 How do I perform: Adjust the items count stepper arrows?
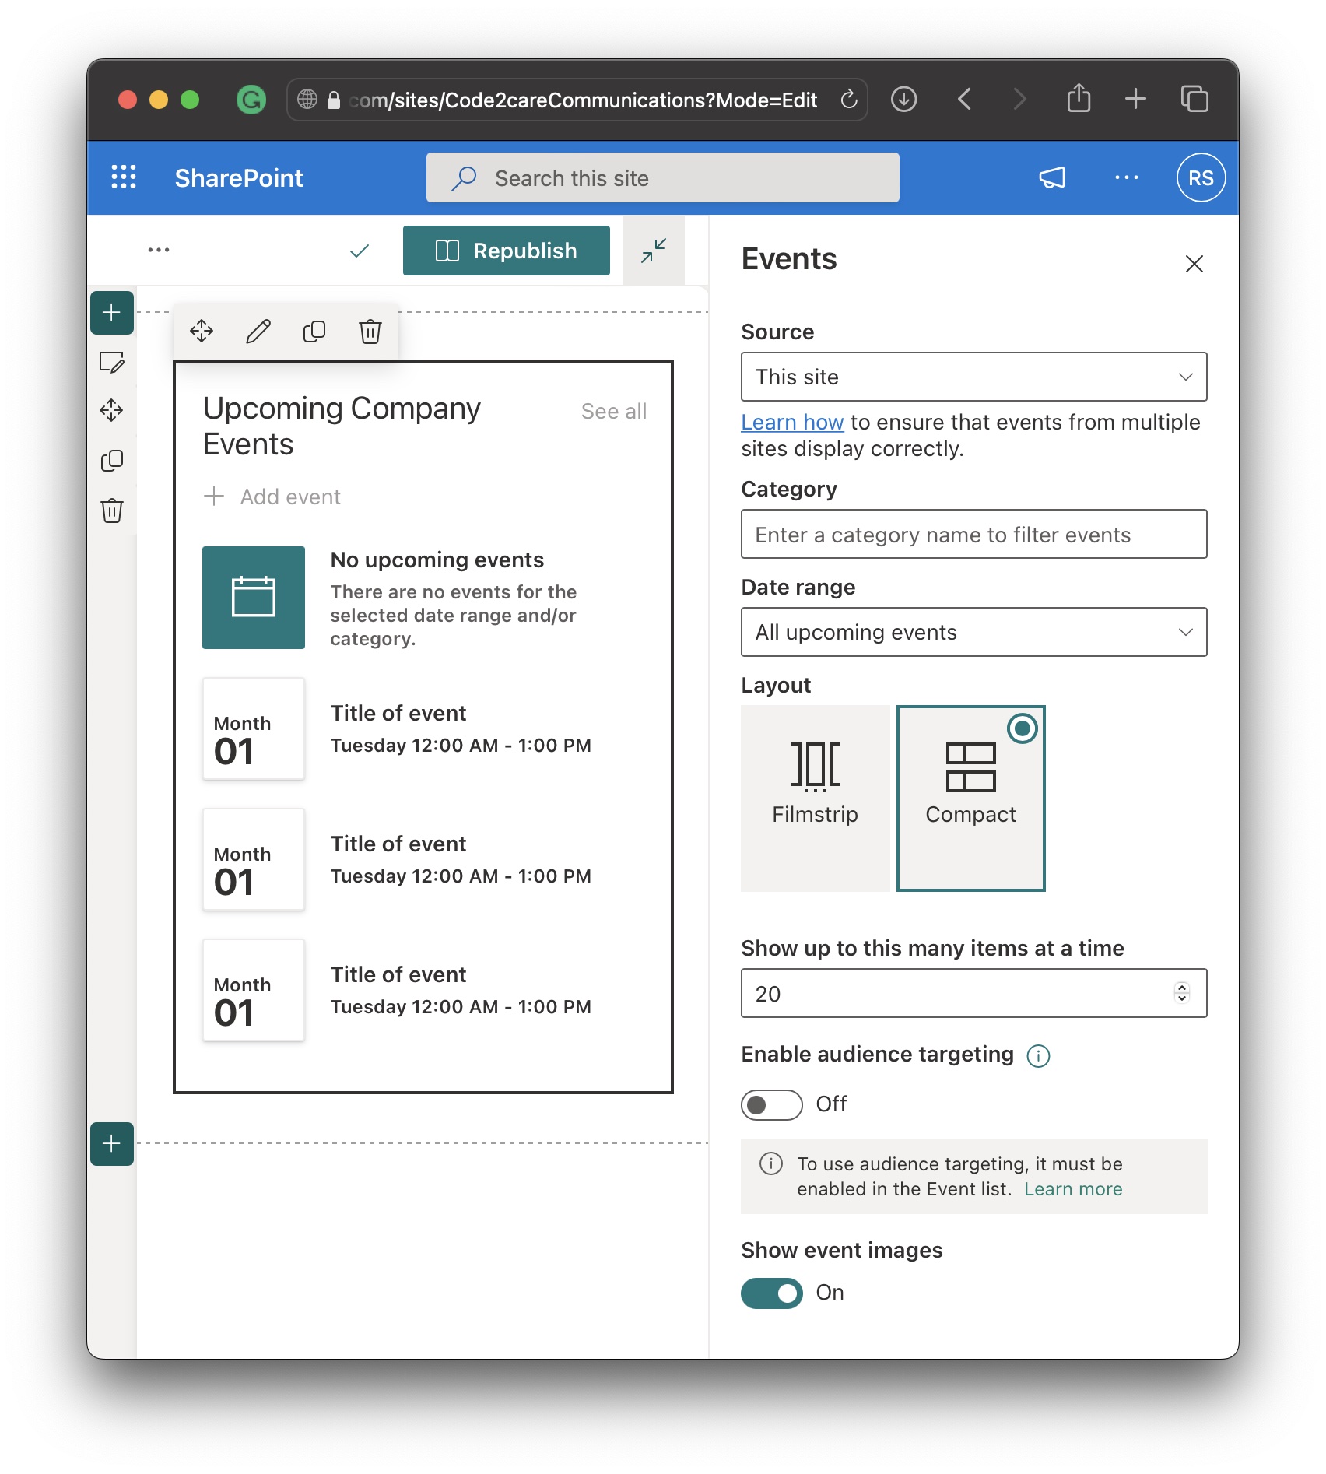point(1181,993)
